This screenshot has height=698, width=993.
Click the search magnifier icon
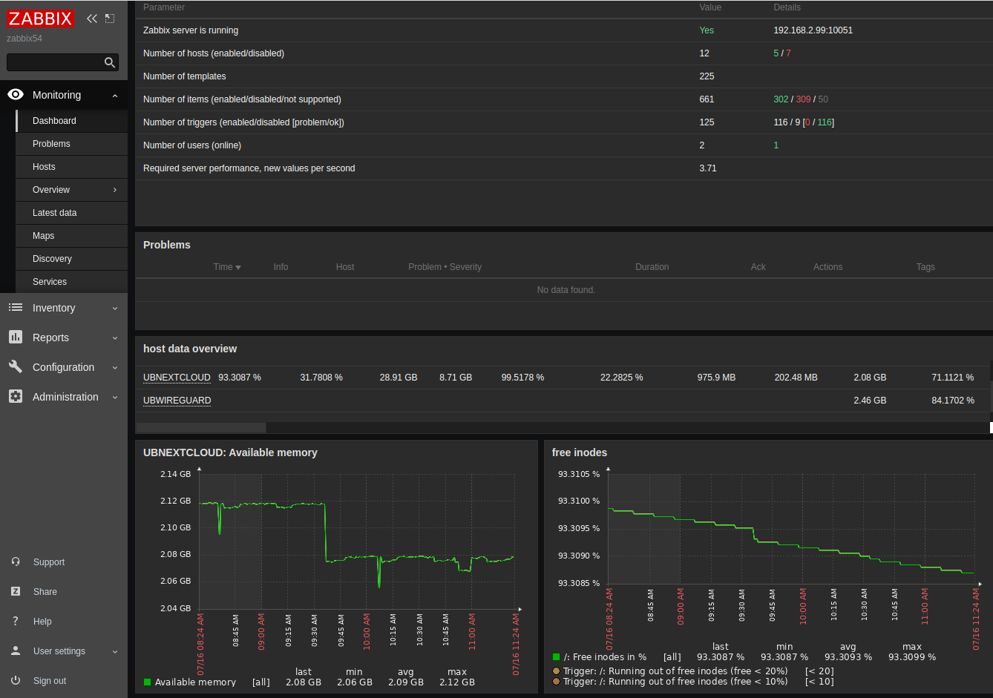(110, 62)
